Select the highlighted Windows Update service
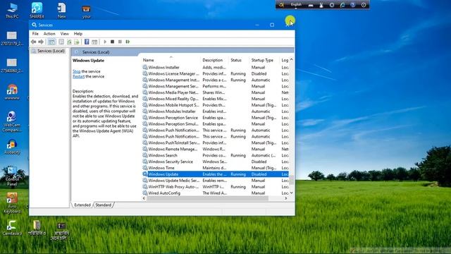 216,174
